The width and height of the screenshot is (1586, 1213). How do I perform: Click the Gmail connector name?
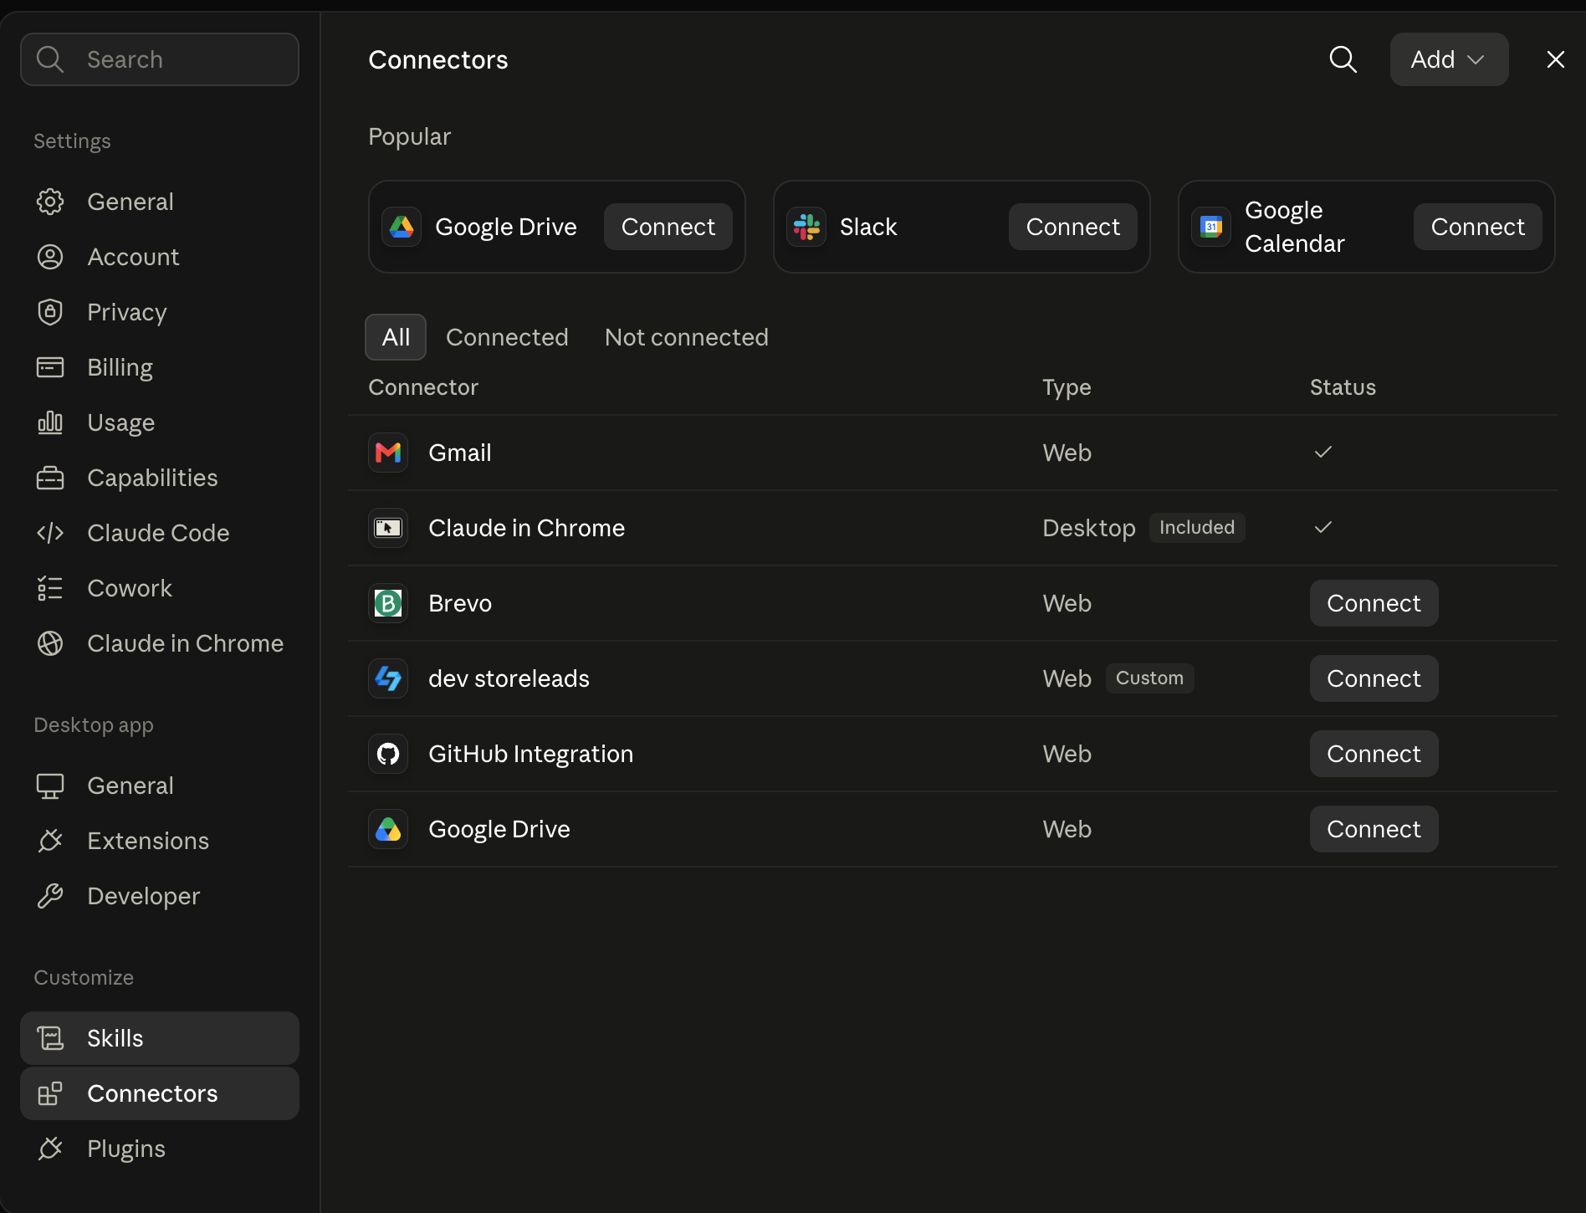459,453
